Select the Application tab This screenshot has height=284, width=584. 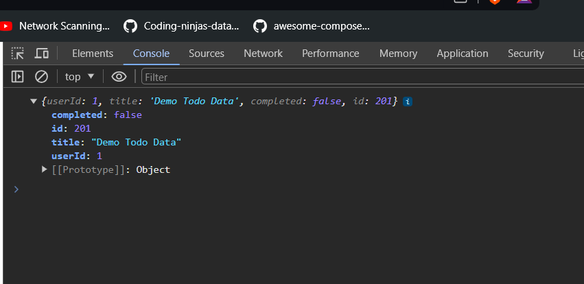(x=463, y=54)
